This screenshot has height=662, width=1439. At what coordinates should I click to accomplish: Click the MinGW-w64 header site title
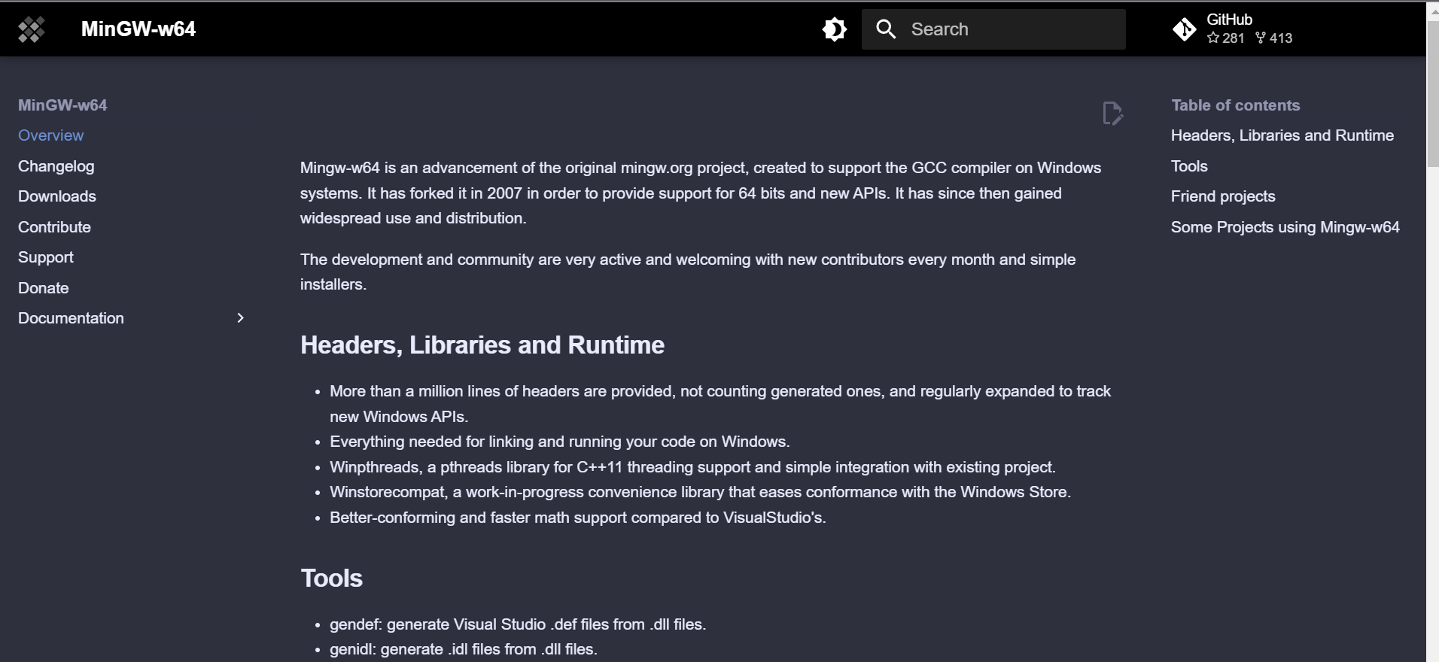(x=138, y=29)
